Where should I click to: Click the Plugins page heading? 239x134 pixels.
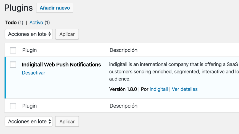18,8
